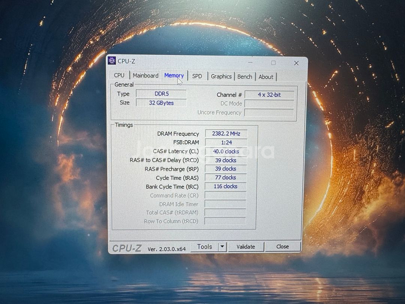Click the Channel # label
Image resolution: width=405 pixels, height=304 pixels.
click(x=229, y=95)
